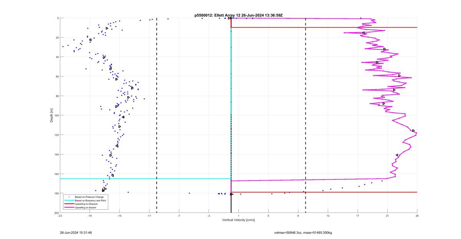The width and height of the screenshot is (461, 239).
Task: Click depth axis tick label '40'
Action: [57, 57]
